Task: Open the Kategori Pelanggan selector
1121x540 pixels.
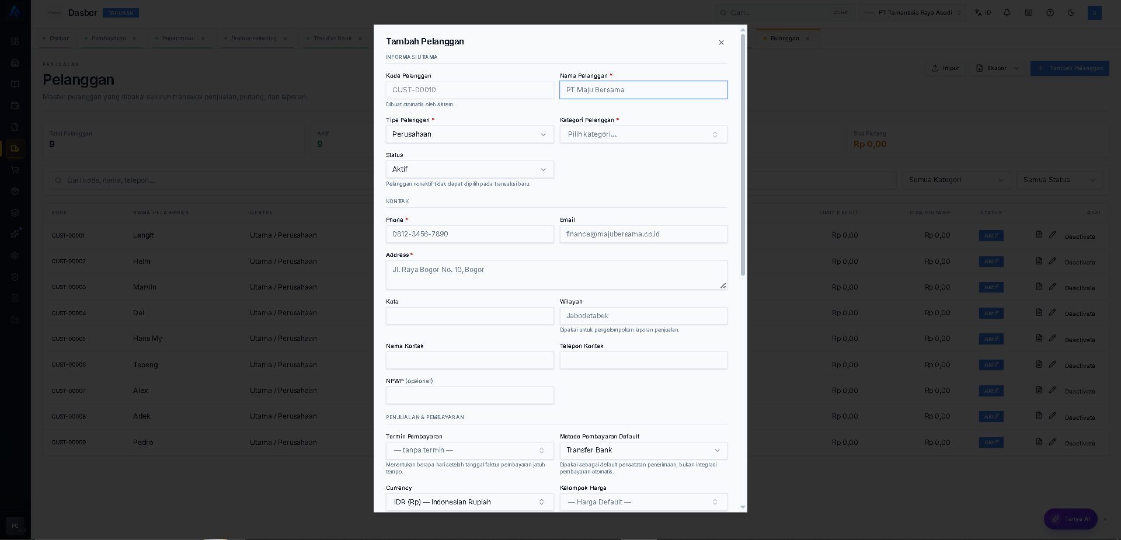Action: (x=643, y=134)
